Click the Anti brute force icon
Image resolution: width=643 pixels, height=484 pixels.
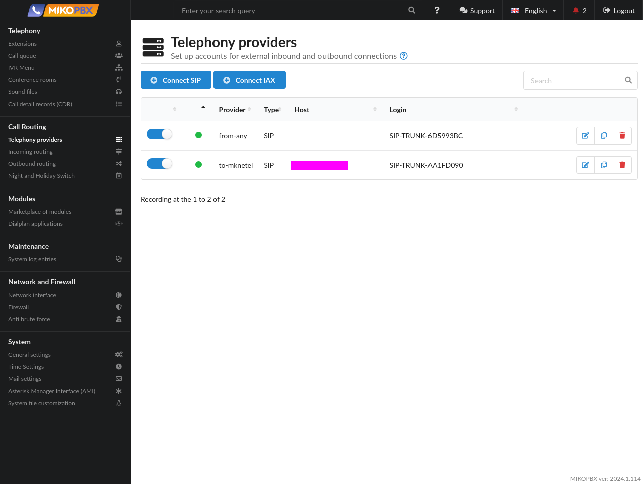(x=119, y=319)
